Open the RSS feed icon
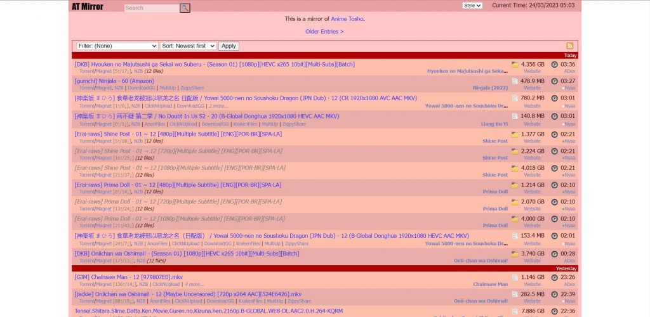Screen dimensions: 650x317 [x=570, y=46]
